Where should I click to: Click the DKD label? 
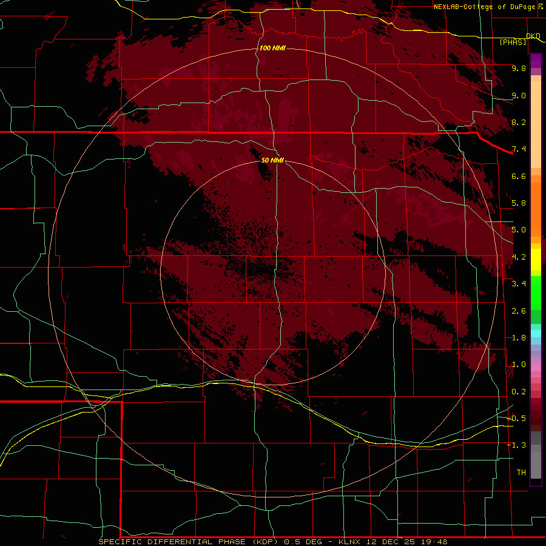(x=533, y=36)
